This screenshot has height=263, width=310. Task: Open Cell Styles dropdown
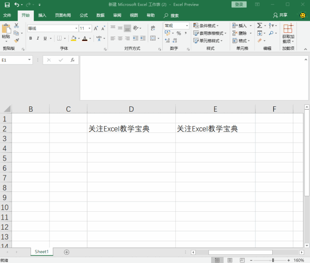208,41
